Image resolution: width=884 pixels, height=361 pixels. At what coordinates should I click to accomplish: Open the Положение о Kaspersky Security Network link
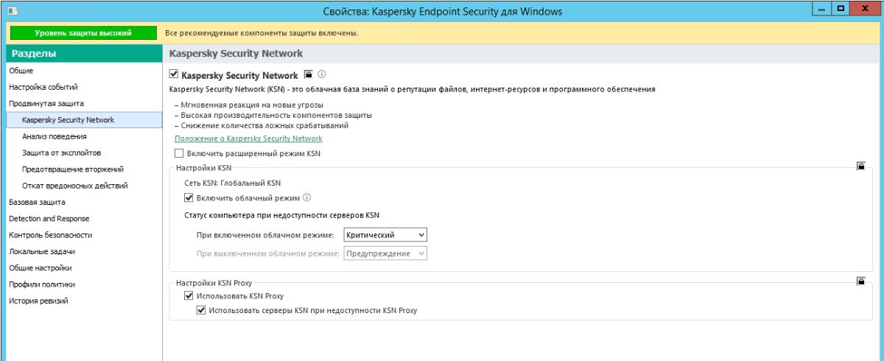pyautogui.click(x=248, y=139)
